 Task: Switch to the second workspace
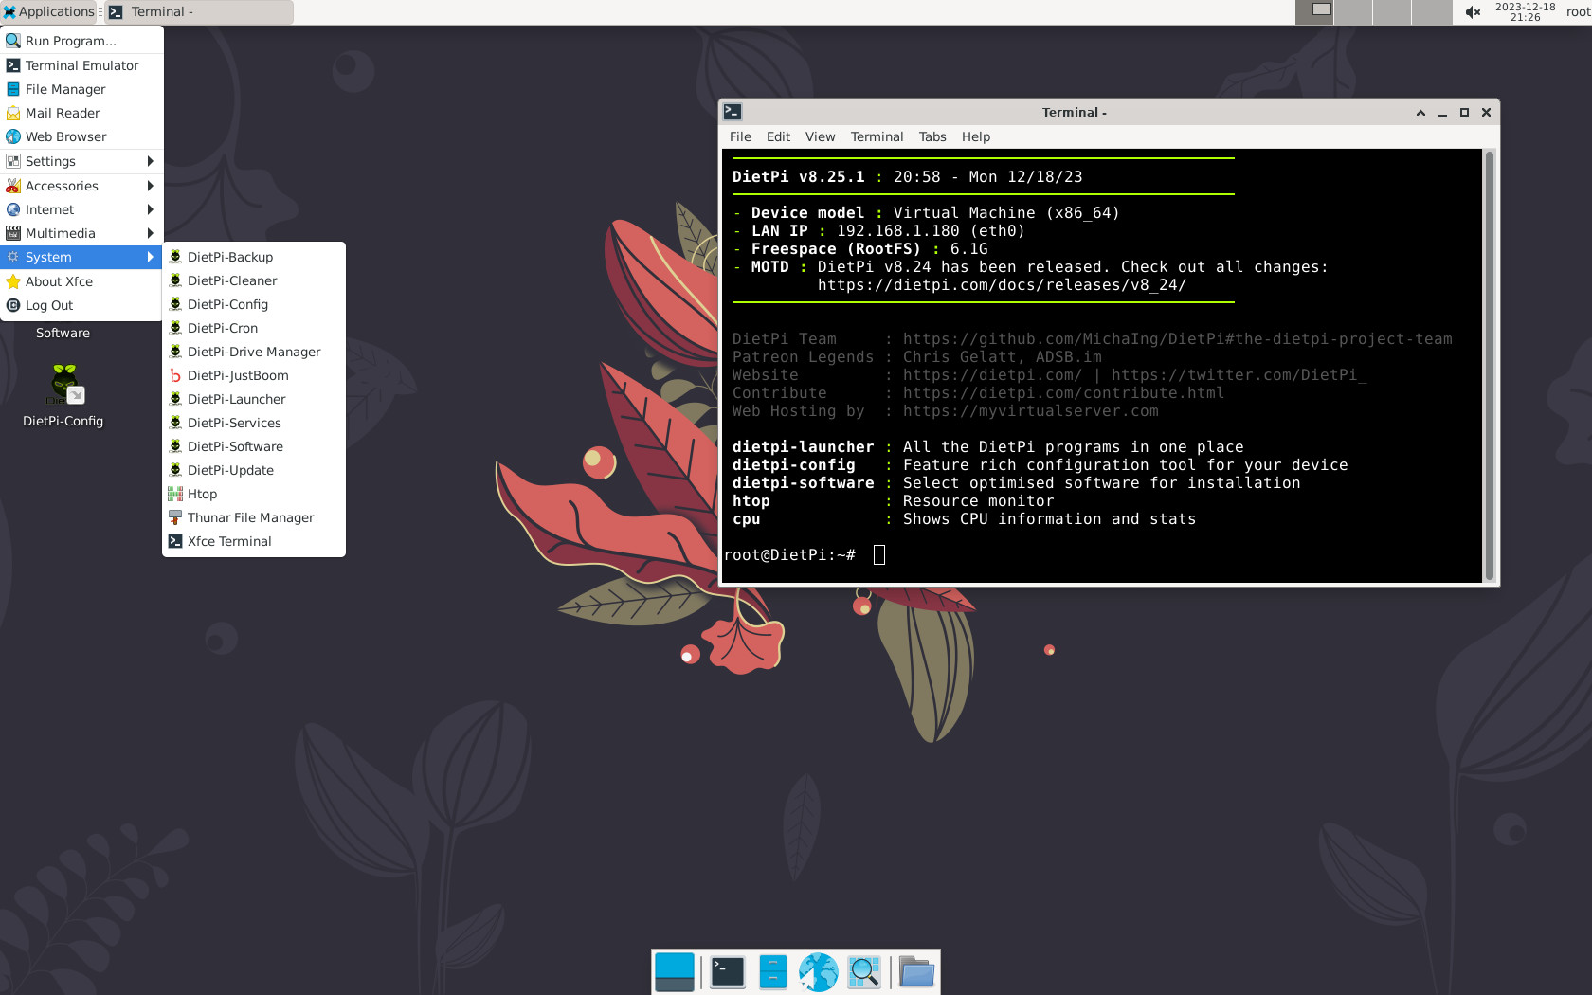tap(1353, 11)
